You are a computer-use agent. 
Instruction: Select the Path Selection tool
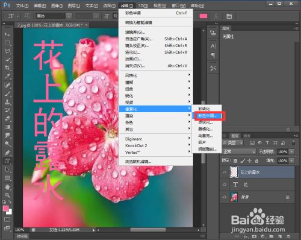7,169
